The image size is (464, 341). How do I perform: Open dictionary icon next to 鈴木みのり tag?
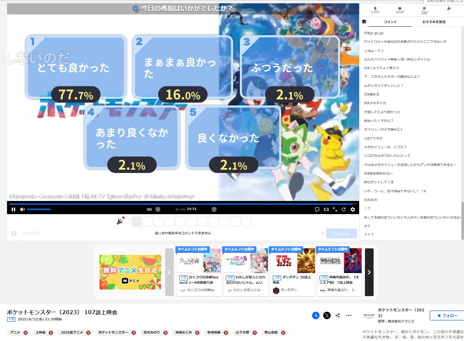(166, 333)
